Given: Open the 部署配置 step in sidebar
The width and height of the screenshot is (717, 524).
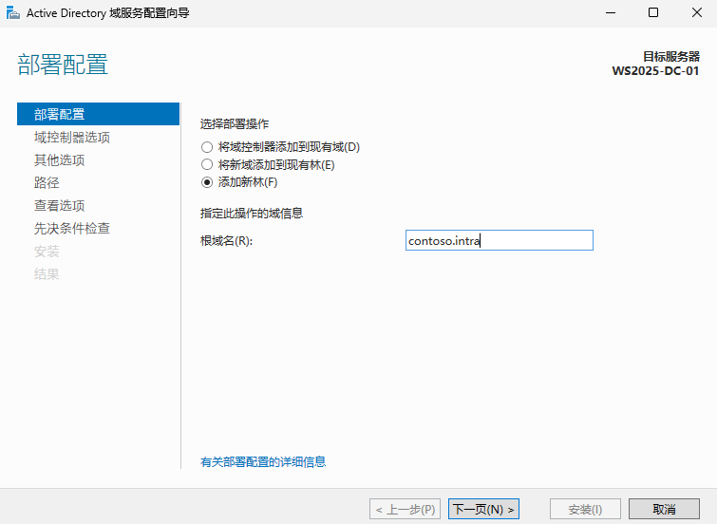Looking at the screenshot, I should coord(59,114).
